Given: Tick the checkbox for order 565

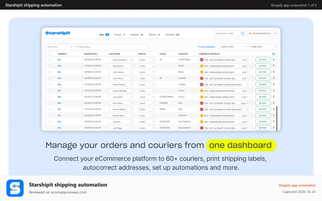Looking at the screenshot, I should [x=50, y=78].
